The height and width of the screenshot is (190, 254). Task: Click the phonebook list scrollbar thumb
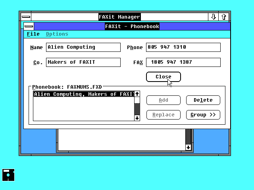click(137, 100)
